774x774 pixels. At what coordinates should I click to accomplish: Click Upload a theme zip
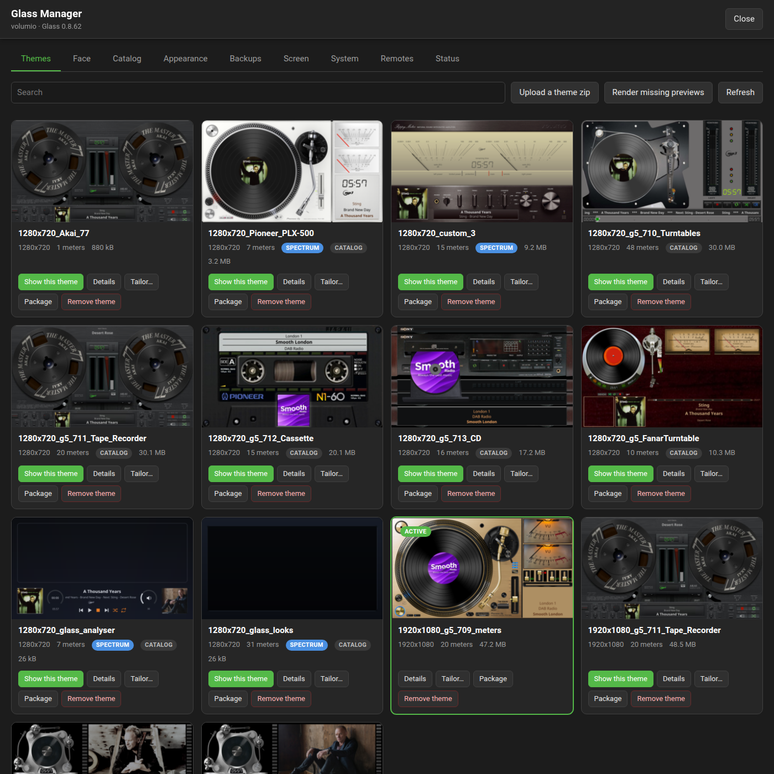click(x=555, y=92)
